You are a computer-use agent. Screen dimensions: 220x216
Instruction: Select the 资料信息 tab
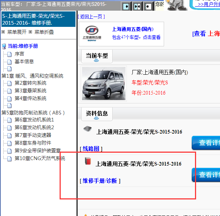coord(97,114)
